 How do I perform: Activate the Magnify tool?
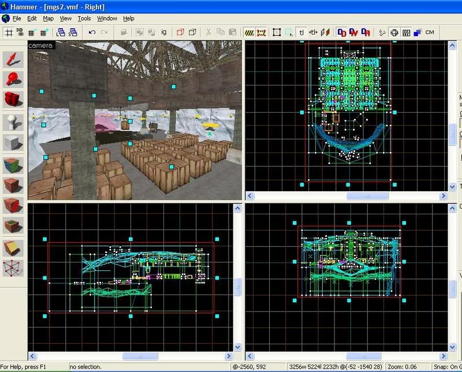tap(13, 79)
